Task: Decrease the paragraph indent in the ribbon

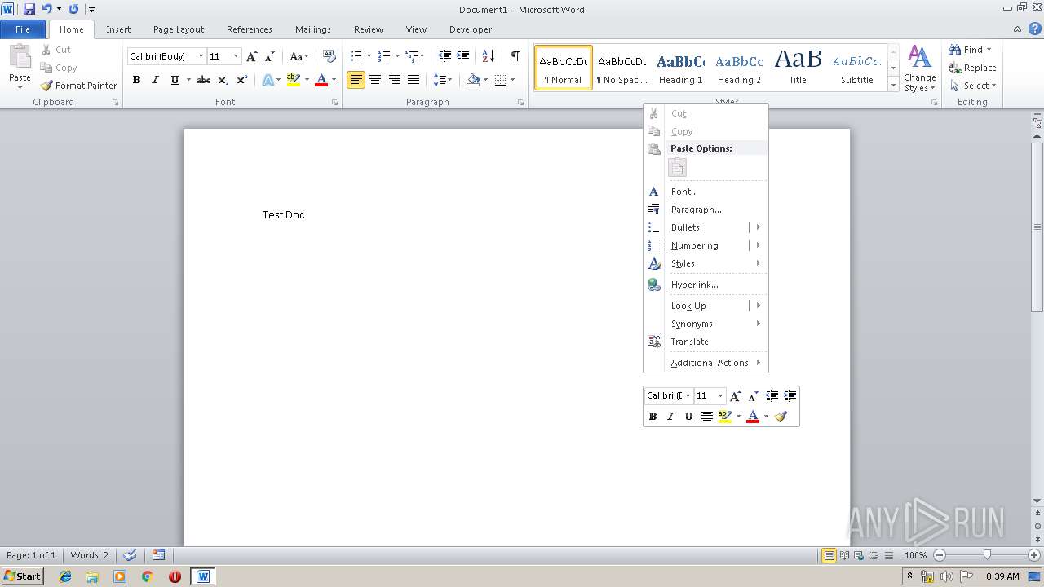Action: pos(445,56)
